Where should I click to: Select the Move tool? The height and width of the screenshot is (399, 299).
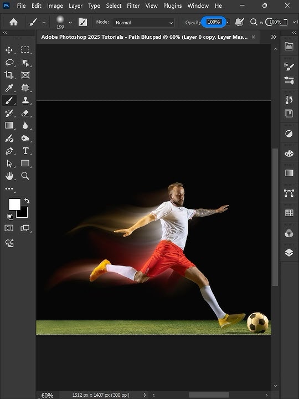9,50
